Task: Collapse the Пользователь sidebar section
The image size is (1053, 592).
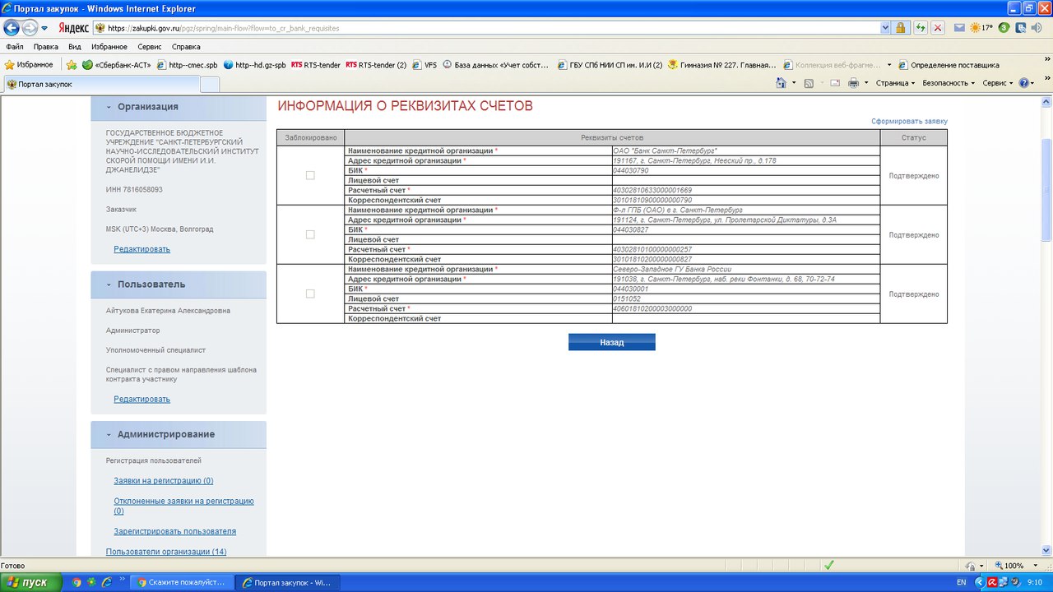Action: [109, 284]
